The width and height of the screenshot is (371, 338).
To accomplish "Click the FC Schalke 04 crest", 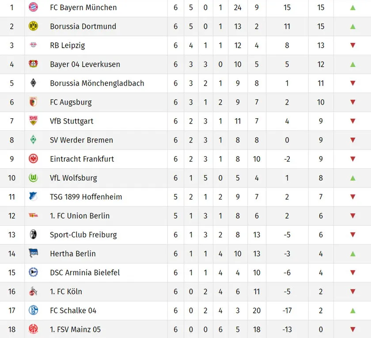I will click(x=33, y=310).
